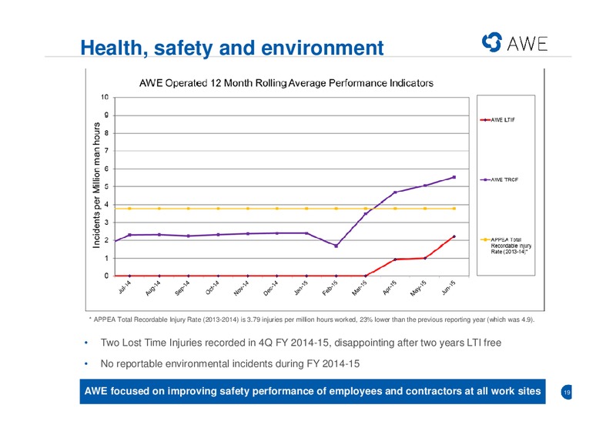Click the 'May-15' x-axis label
The height and width of the screenshot is (435, 616).
418,289
